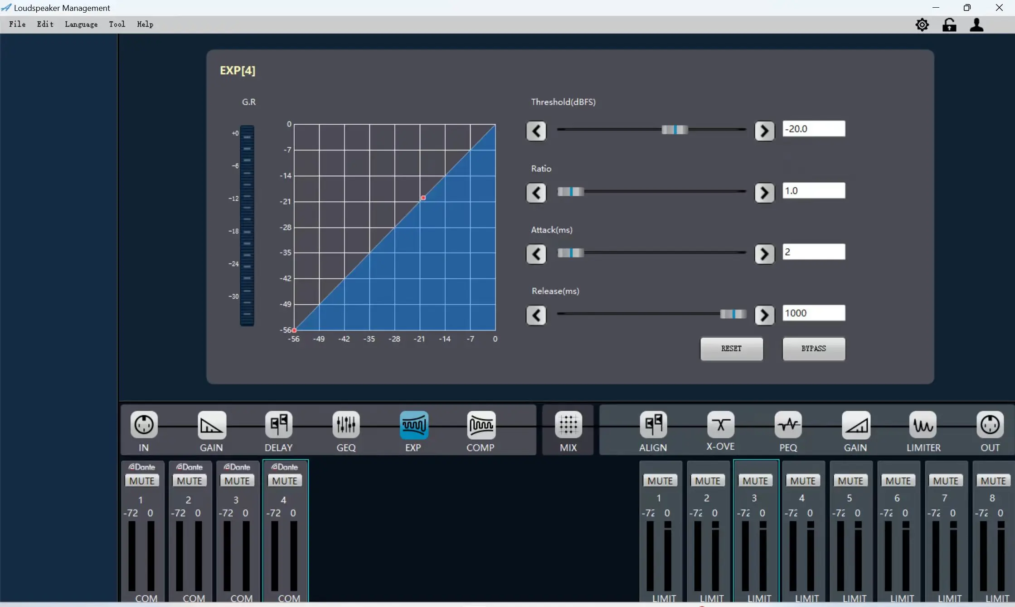The image size is (1015, 607).
Task: Click the user account icon
Action: 976,24
